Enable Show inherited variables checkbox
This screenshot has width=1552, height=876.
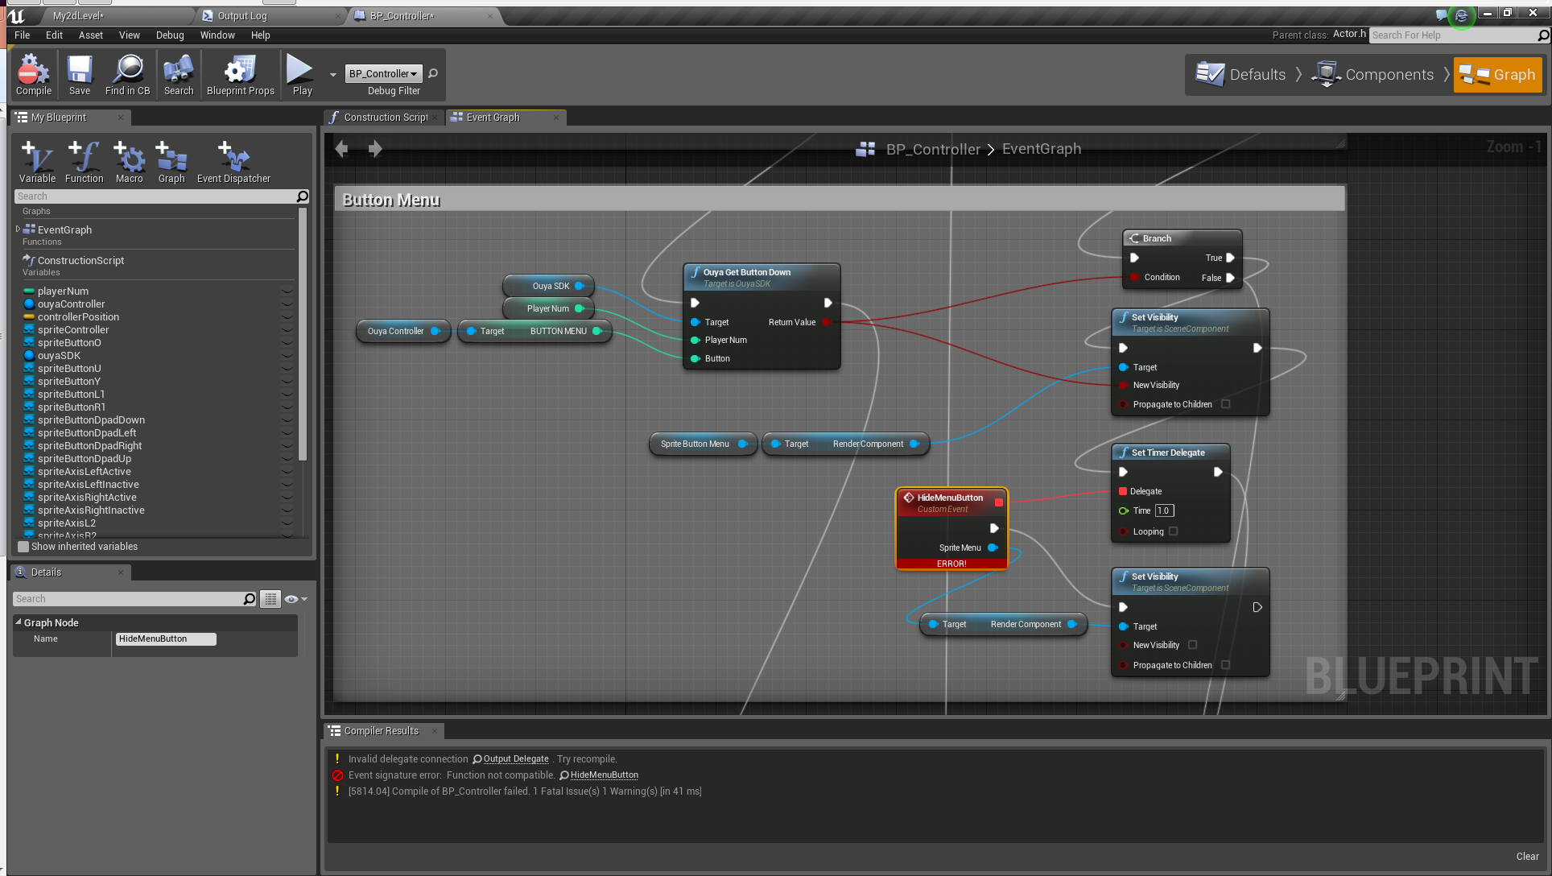[23, 547]
